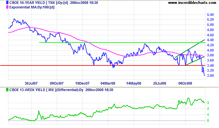219x128 pixels.
Task: Click the blue TNX legend color marker
Action: point(7,3)
